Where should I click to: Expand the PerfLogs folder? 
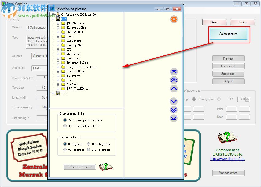[x=58, y=58]
